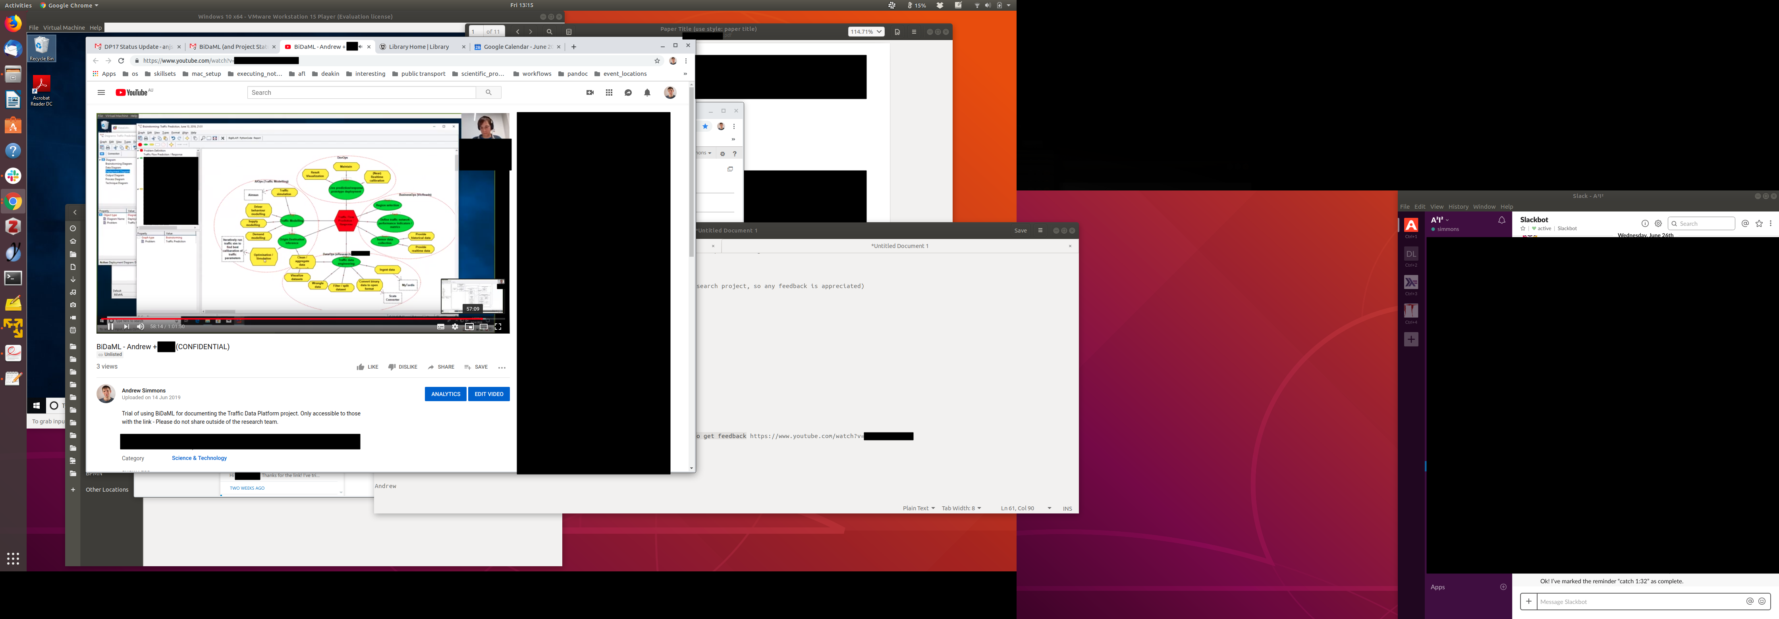The height and width of the screenshot is (619, 1779).
Task: Open the YouTube apps grid
Action: (609, 92)
